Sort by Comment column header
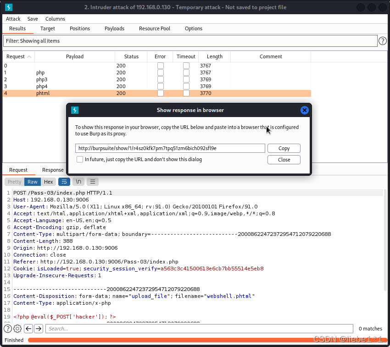Viewport: 390px width, 347px height. pyautogui.click(x=271, y=57)
